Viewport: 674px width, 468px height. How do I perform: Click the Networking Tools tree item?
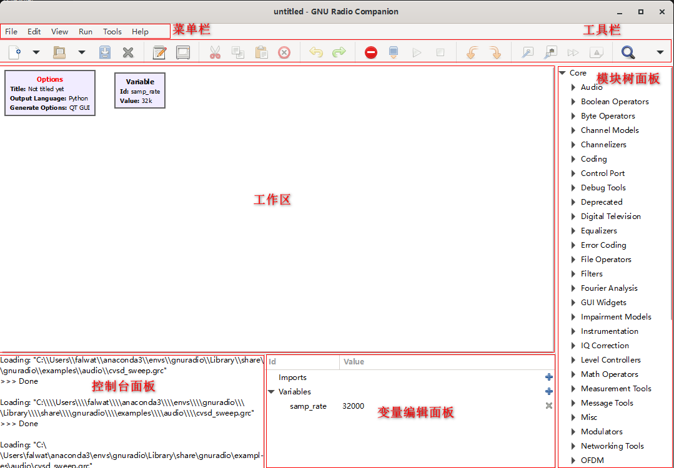pyautogui.click(x=612, y=446)
